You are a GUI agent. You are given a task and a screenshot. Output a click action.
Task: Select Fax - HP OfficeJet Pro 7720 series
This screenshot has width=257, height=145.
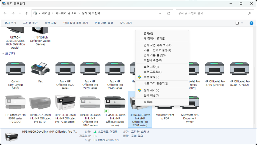pos(90,76)
